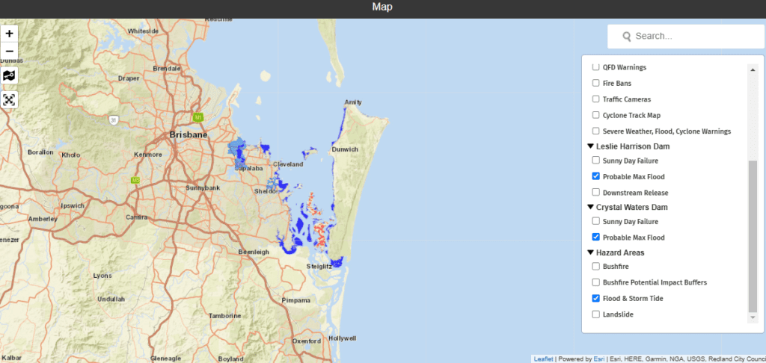Click the fit-to-extent fullscreen icon

coord(10,99)
